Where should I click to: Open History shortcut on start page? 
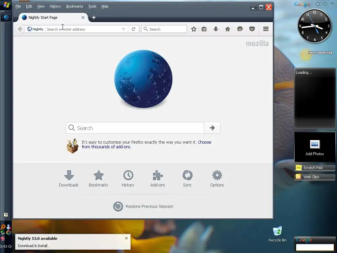pyautogui.click(x=128, y=179)
